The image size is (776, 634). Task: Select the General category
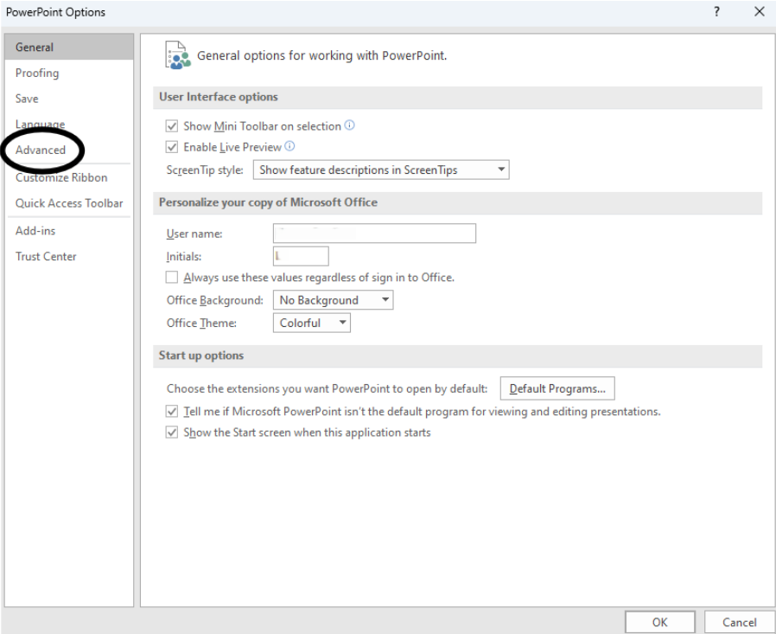pos(69,47)
